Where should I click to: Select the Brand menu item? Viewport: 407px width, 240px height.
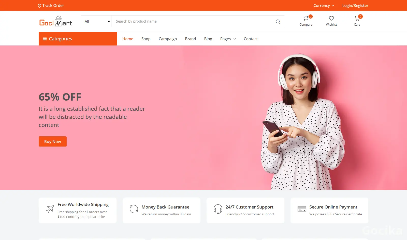[x=190, y=39]
